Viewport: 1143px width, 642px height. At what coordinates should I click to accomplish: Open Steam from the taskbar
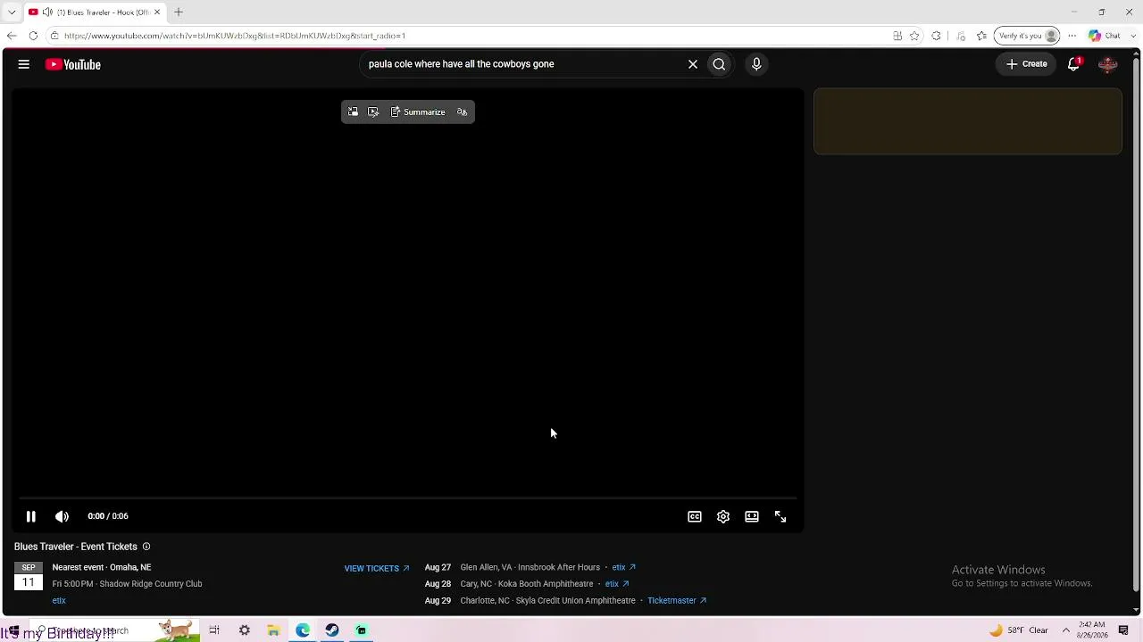tap(332, 630)
